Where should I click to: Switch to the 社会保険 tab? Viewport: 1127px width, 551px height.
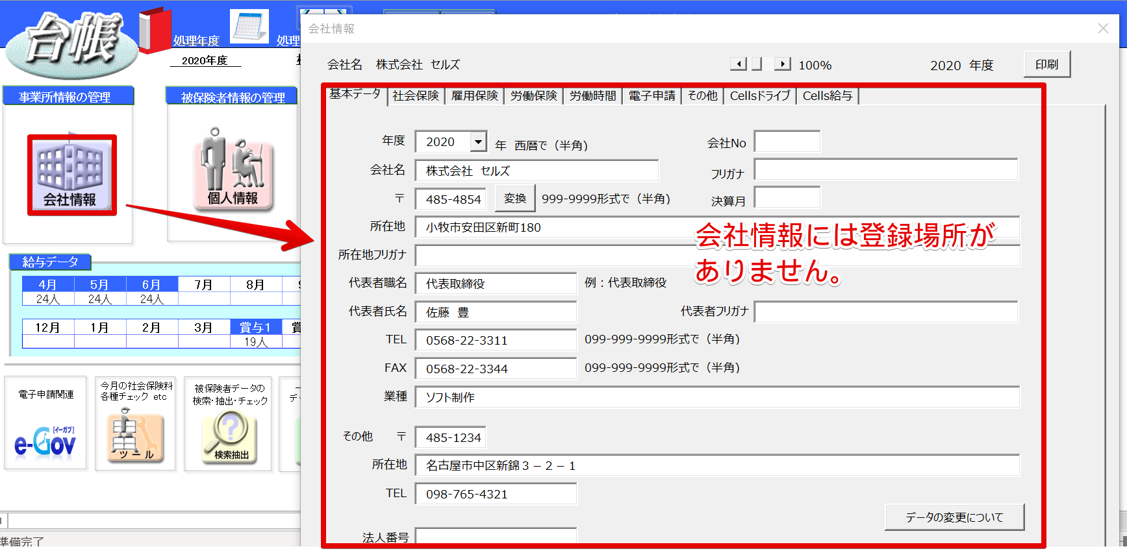(x=416, y=96)
